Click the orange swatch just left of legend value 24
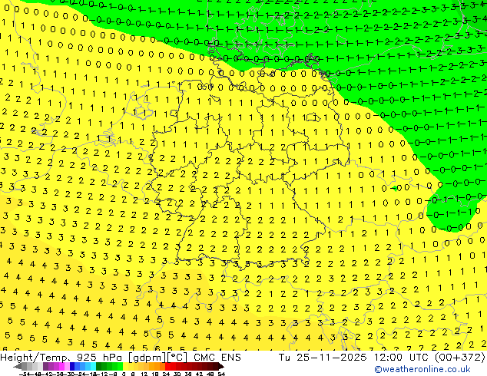487x376 pixels. click(x=162, y=366)
